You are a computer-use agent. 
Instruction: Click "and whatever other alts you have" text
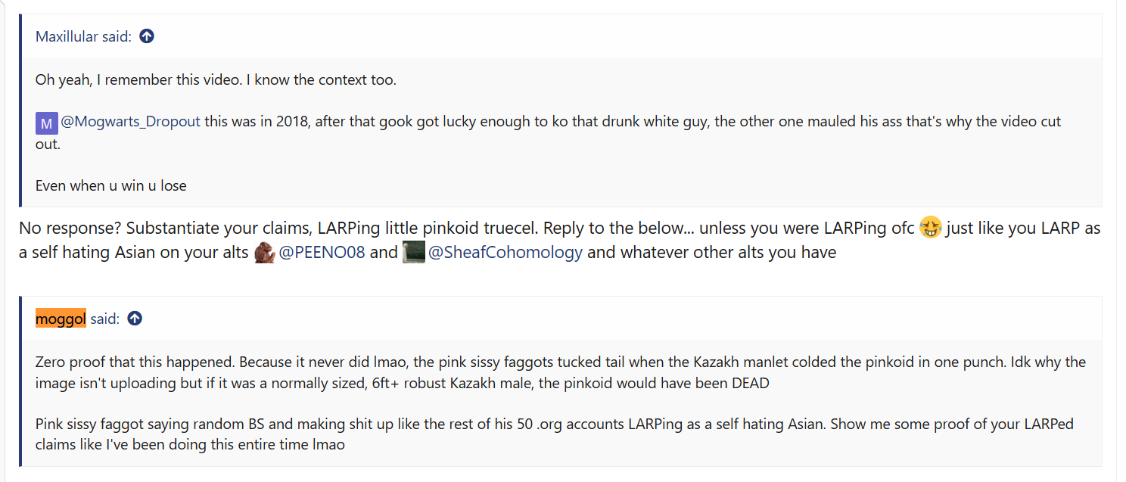711,253
